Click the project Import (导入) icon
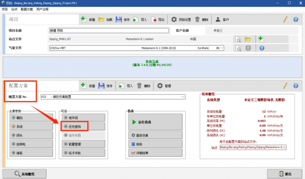This screenshot has width=305, height=179. [x=135, y=19]
